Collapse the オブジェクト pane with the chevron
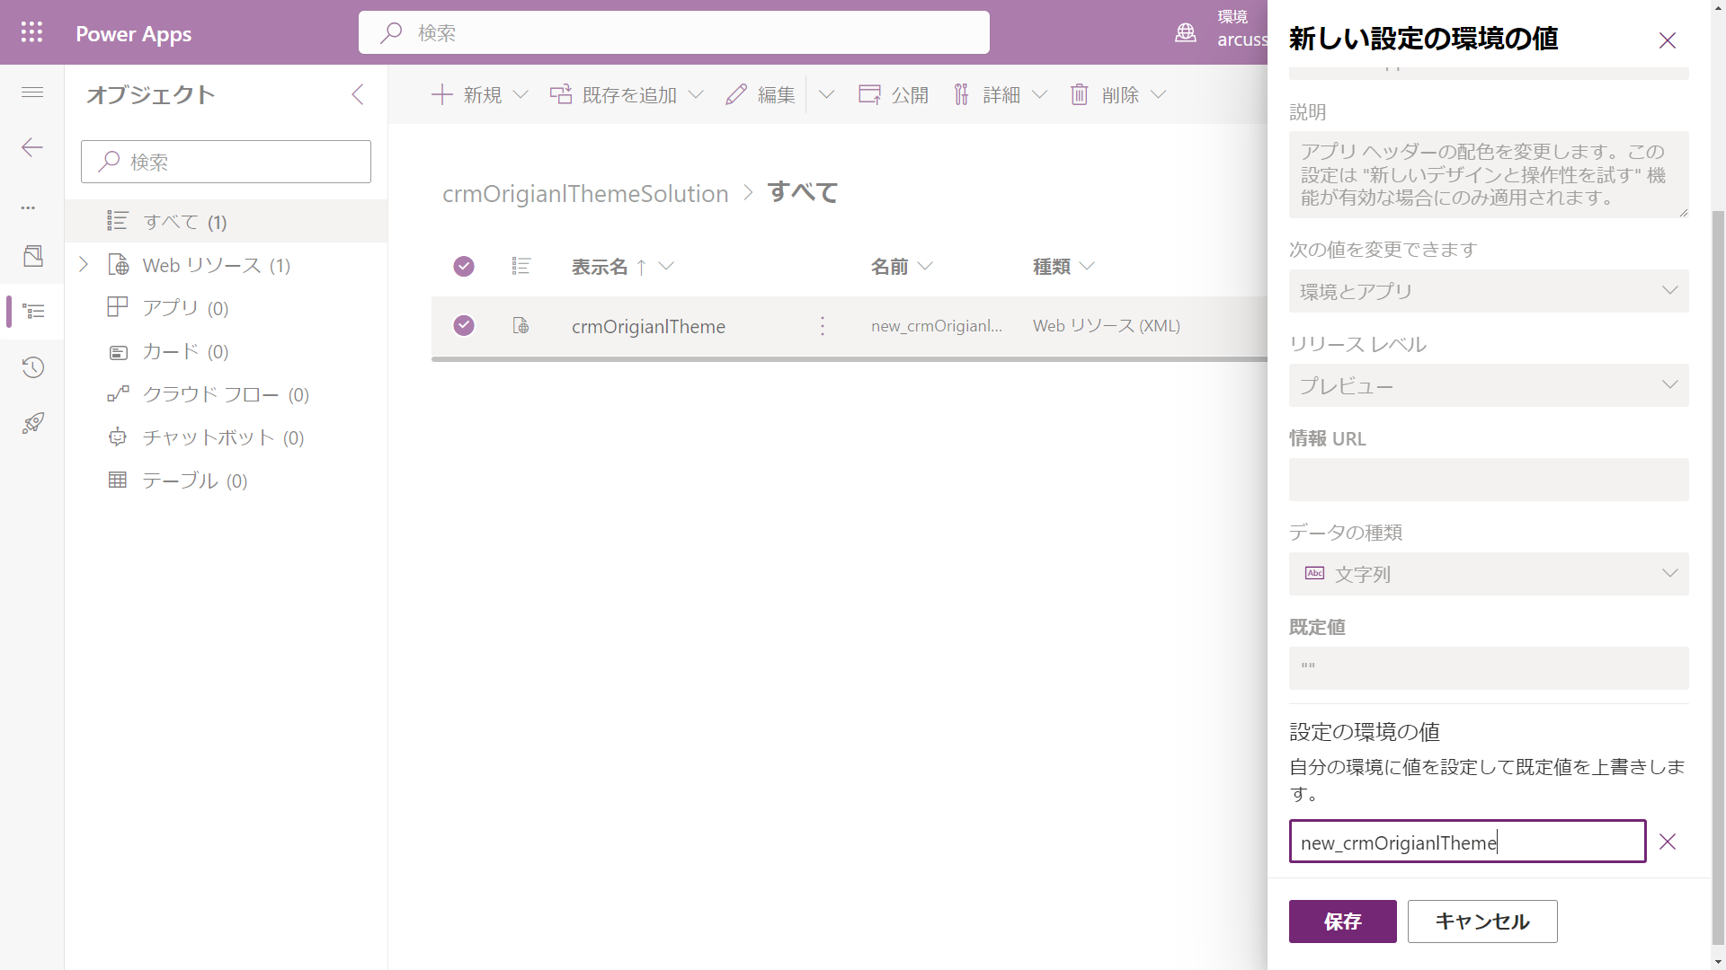The width and height of the screenshot is (1726, 970). click(357, 94)
